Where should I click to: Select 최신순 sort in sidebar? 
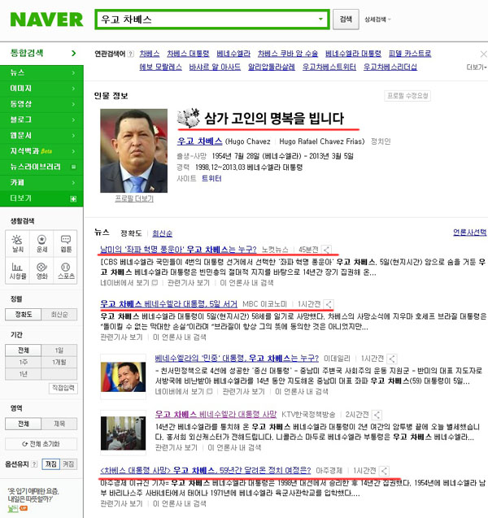click(59, 314)
